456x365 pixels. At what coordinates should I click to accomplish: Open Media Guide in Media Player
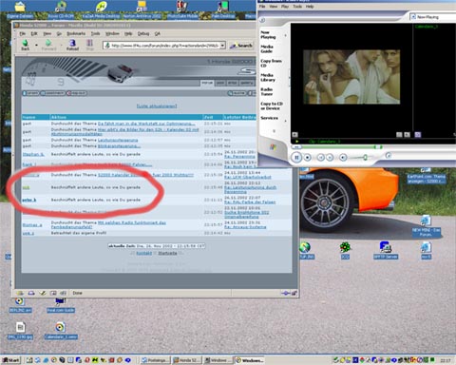[267, 48]
